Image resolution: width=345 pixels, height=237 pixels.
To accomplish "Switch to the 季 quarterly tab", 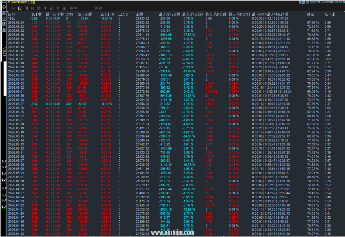I will pyautogui.click(x=39, y=8).
